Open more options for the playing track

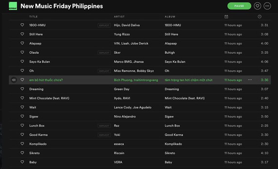[x=250, y=80]
